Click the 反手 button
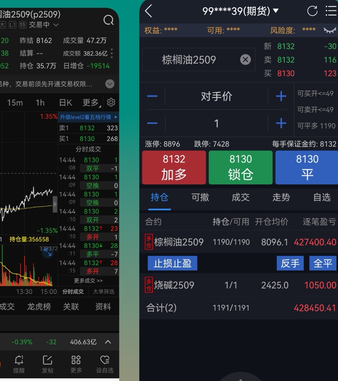338x381 pixels. (290, 263)
